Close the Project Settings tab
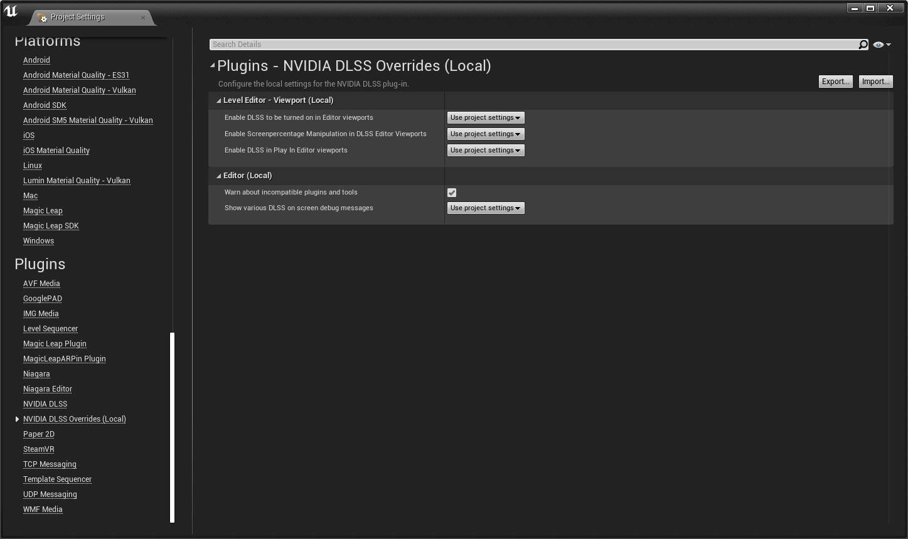908x539 pixels. pyautogui.click(x=143, y=17)
